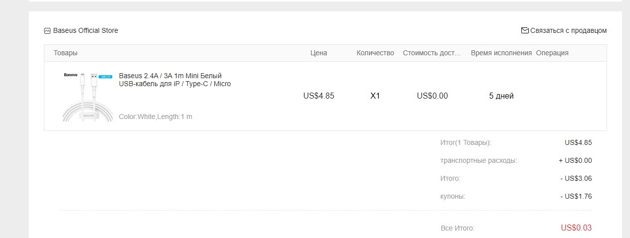Click the Итог(1 Товары) subtotal label
Image resolution: width=630 pixels, height=238 pixels.
click(466, 142)
